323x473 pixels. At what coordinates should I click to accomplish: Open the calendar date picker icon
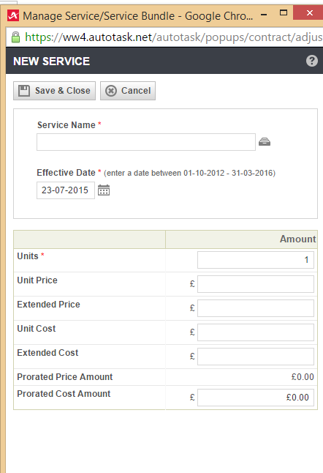pos(104,190)
